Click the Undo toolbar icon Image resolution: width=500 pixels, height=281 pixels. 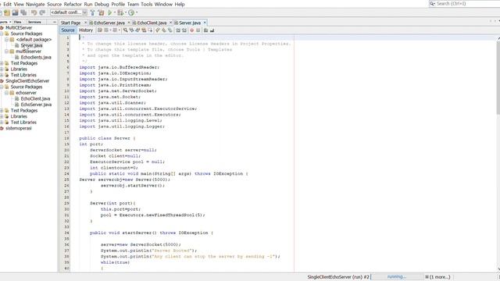pyautogui.click(x=34, y=12)
